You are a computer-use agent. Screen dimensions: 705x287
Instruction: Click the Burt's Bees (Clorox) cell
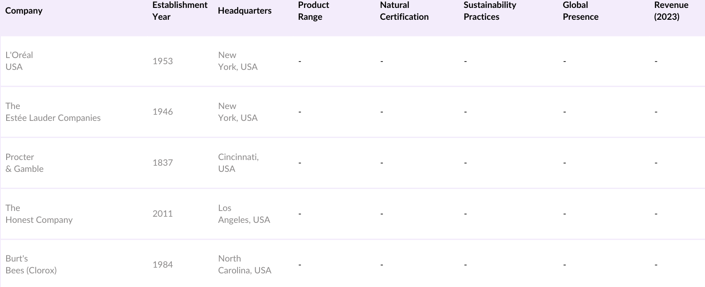coord(31,265)
